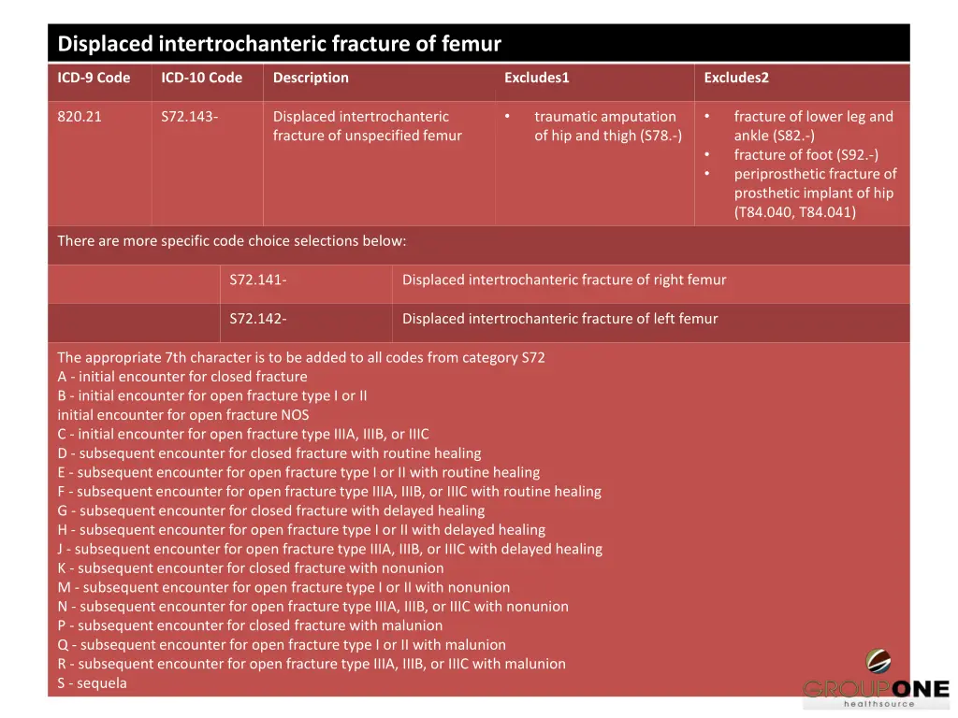
Task: Click the 'Q - subsequent encounter' malunion line
Action: click(282, 645)
